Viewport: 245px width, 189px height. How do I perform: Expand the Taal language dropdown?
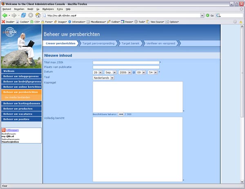tap(103, 77)
